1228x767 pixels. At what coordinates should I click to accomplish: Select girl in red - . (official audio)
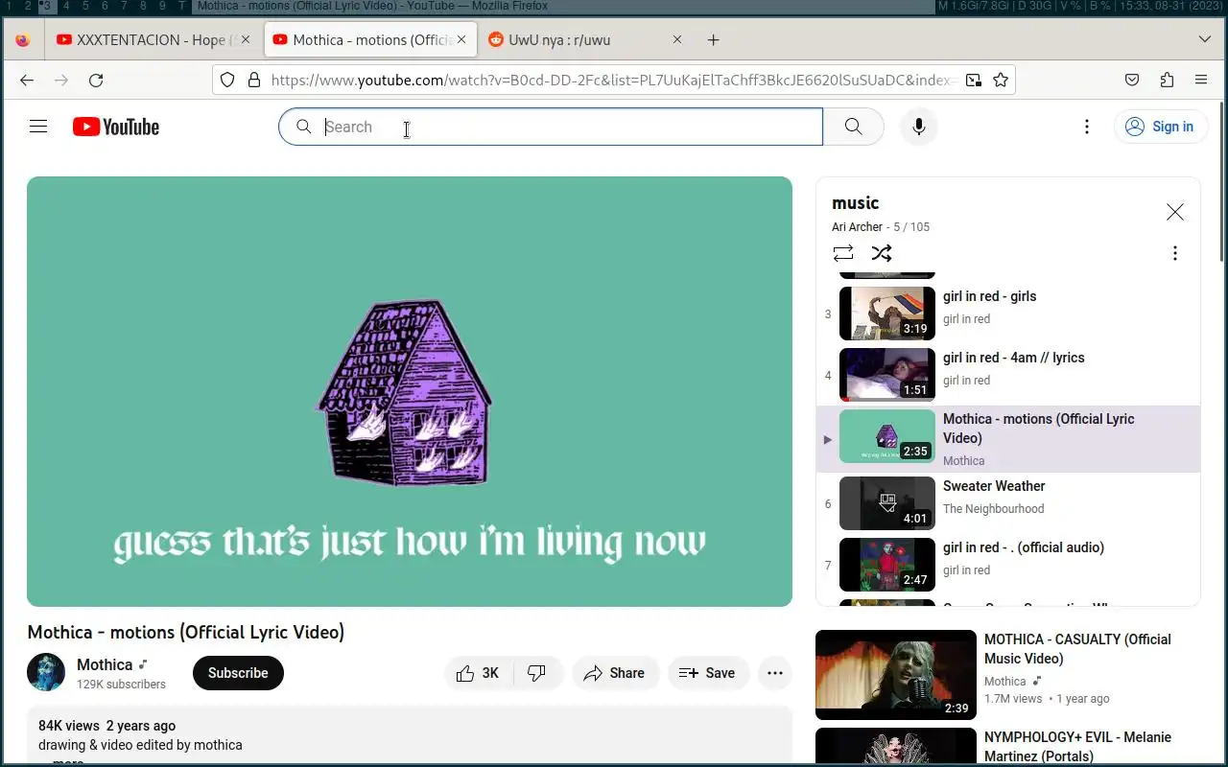(1007, 565)
